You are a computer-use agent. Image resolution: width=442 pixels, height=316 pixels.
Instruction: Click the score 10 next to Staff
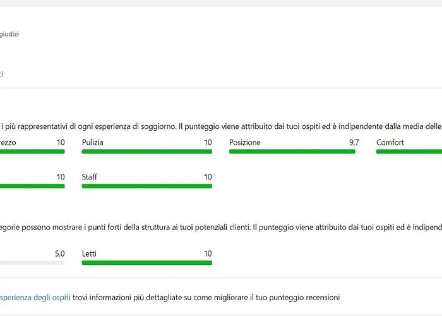207,178
